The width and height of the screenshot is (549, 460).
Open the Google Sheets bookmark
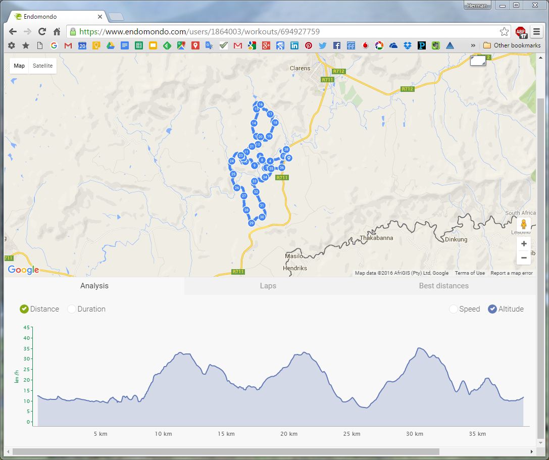coord(139,45)
